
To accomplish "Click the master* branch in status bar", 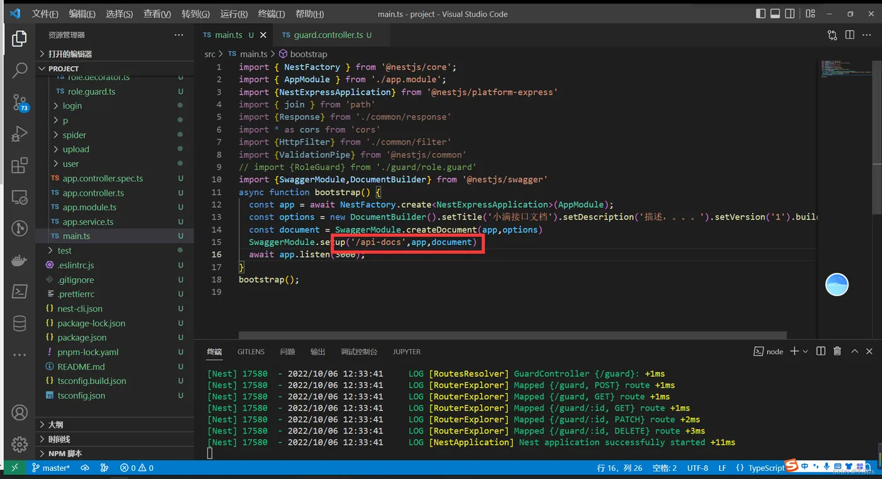I will [x=50, y=468].
